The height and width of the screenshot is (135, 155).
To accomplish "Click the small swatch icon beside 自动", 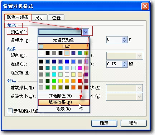I will [41, 47].
